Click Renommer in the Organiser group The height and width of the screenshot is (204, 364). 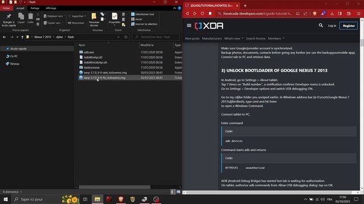[76, 23]
